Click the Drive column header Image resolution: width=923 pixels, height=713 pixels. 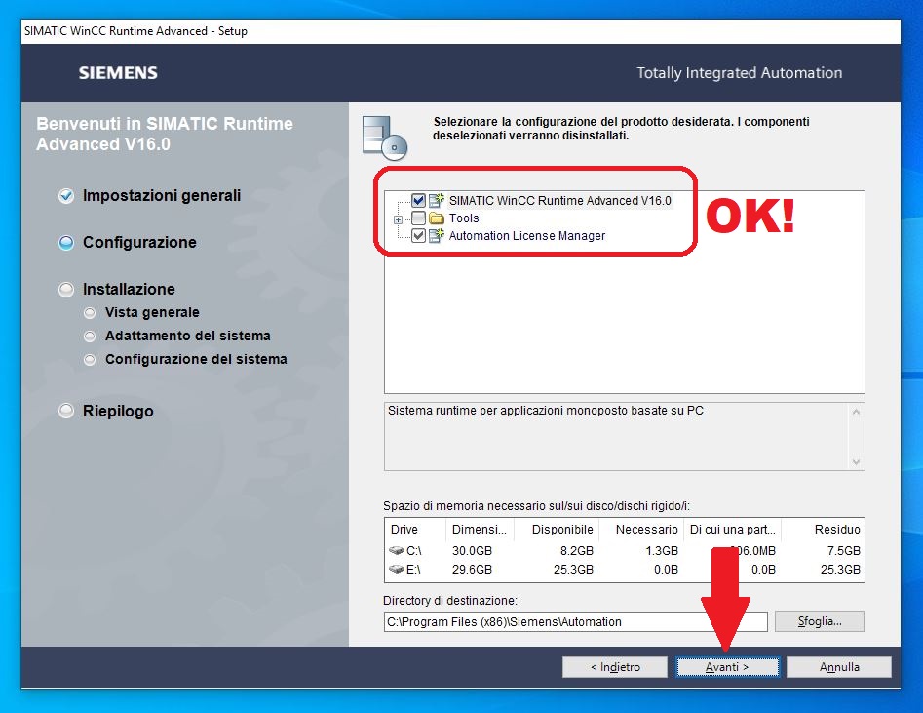click(415, 530)
